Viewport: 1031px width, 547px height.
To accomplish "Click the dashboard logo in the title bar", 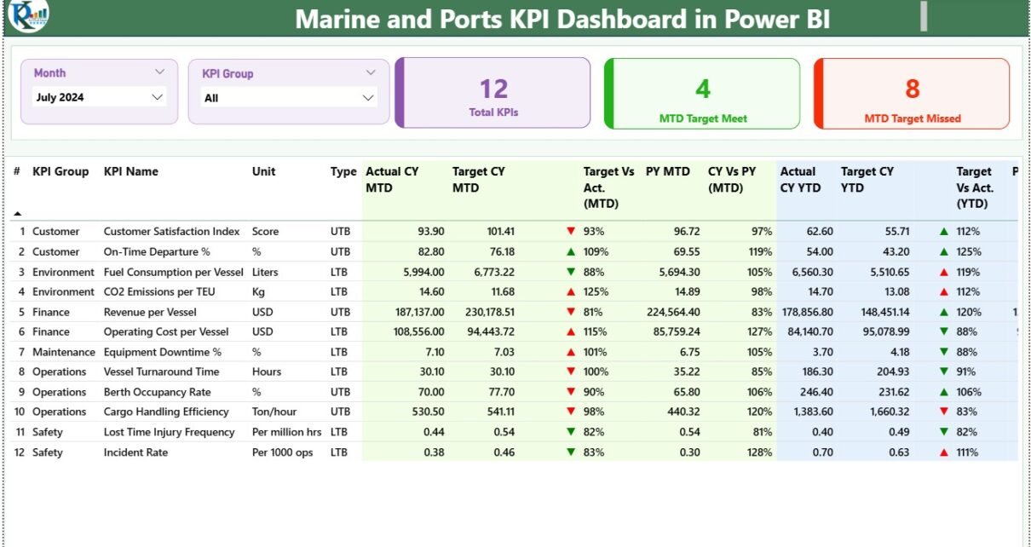I will click(x=29, y=15).
